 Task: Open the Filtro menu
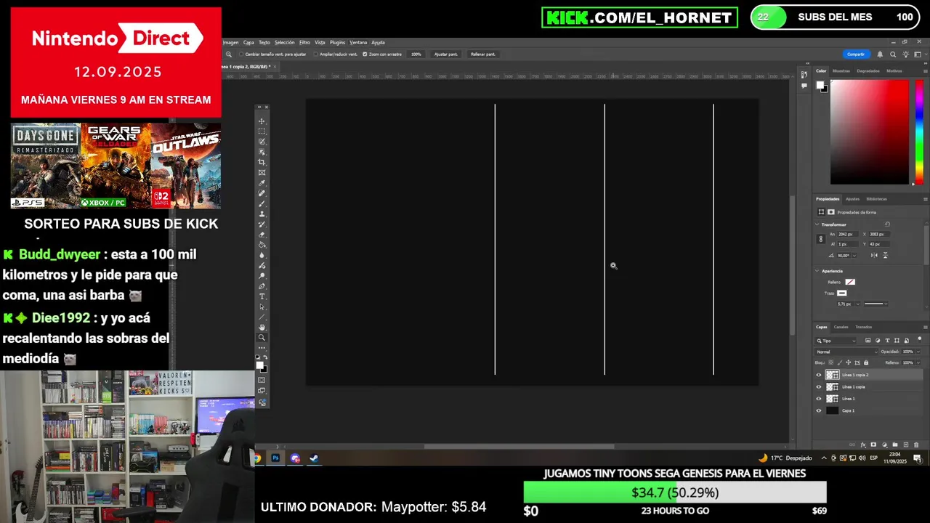tap(304, 42)
